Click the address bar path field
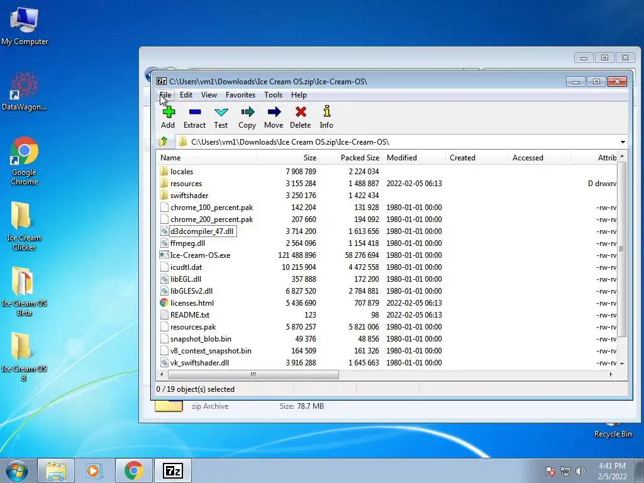644x483 pixels. click(x=397, y=142)
